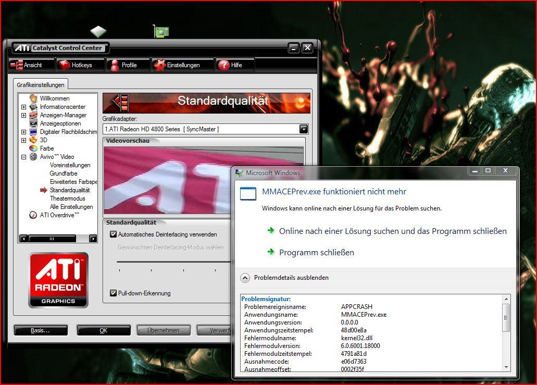Click the Anzeigeoptionen icon
537x385 pixels.
[x=33, y=123]
